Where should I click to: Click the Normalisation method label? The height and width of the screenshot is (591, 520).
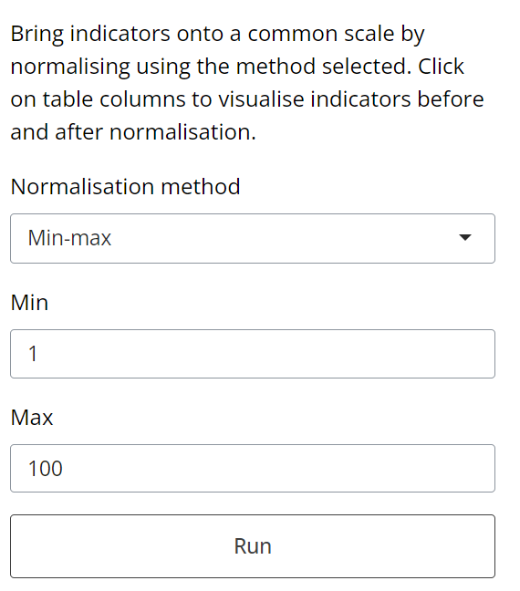pyautogui.click(x=125, y=187)
